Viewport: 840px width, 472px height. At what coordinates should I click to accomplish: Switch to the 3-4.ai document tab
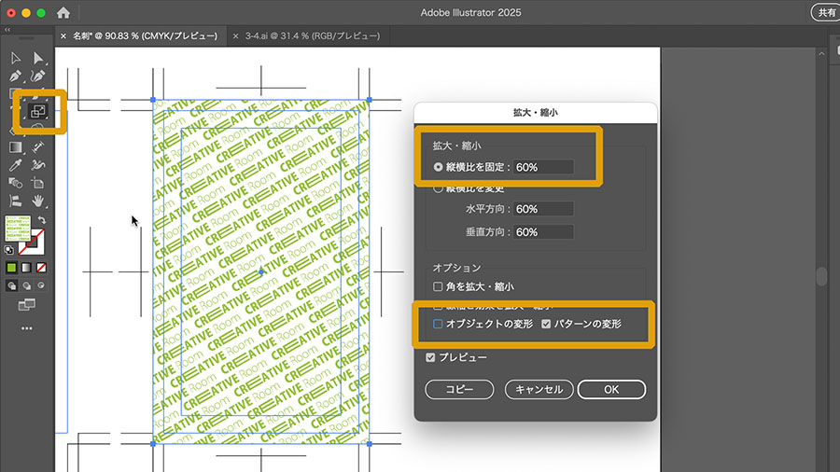[x=313, y=35]
